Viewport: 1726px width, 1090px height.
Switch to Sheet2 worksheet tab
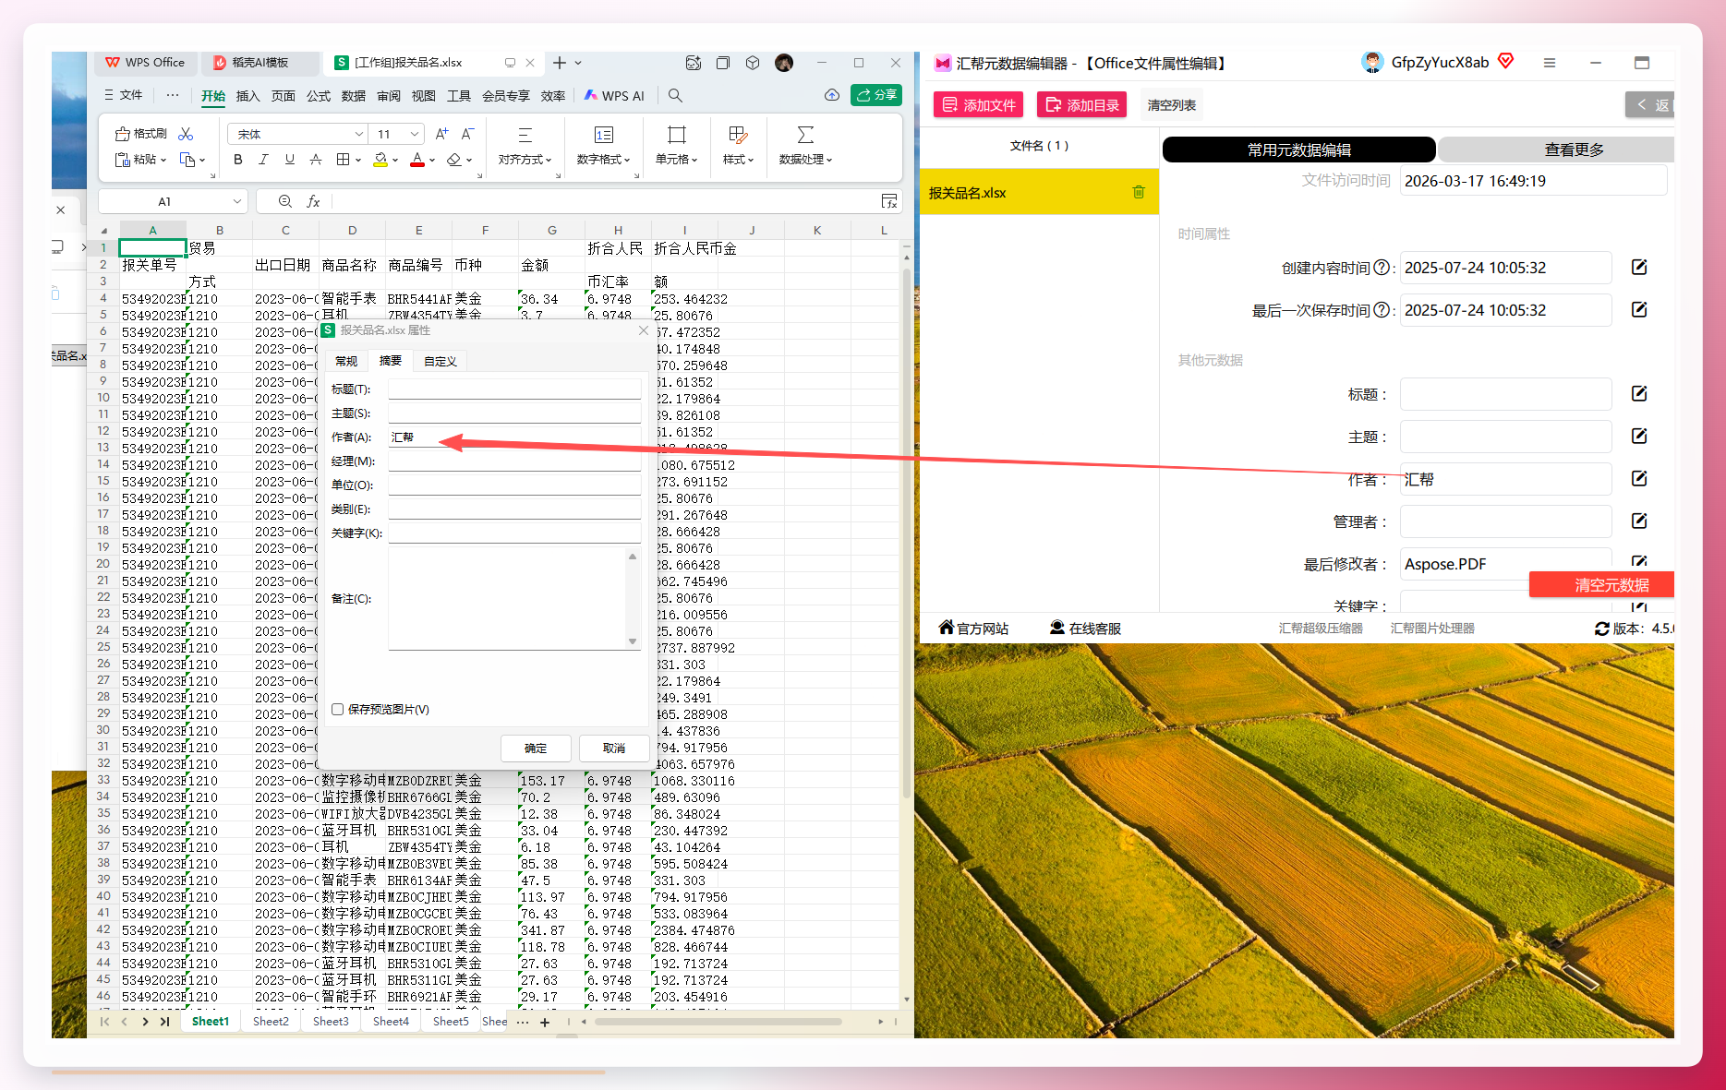click(x=271, y=1022)
